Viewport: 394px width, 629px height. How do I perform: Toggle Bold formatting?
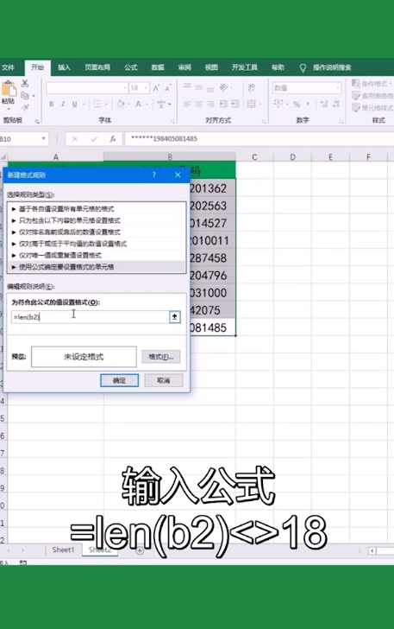[51, 104]
